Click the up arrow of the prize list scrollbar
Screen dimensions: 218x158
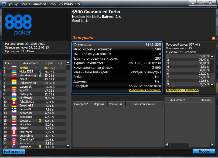coord(212,56)
